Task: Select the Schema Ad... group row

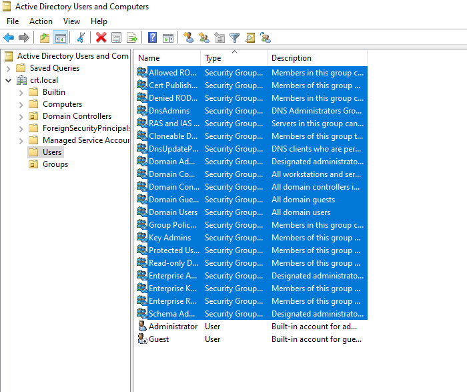Action: click(252, 314)
